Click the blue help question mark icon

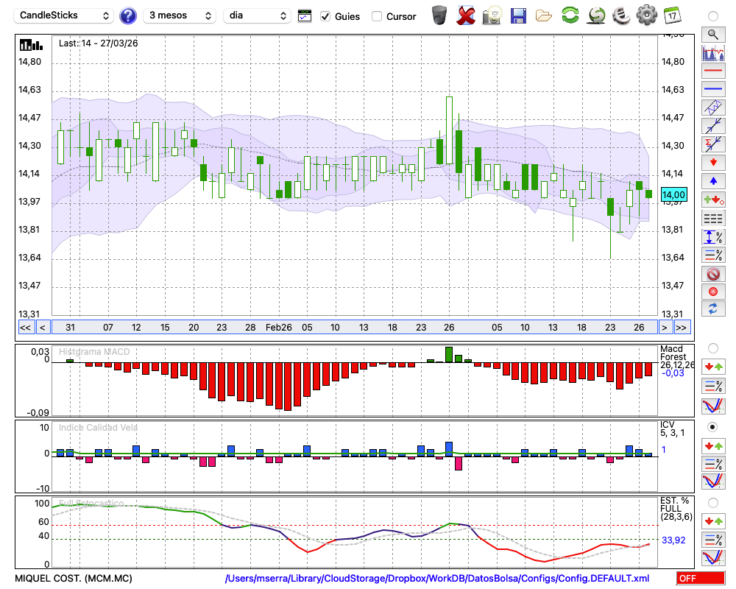[x=128, y=15]
